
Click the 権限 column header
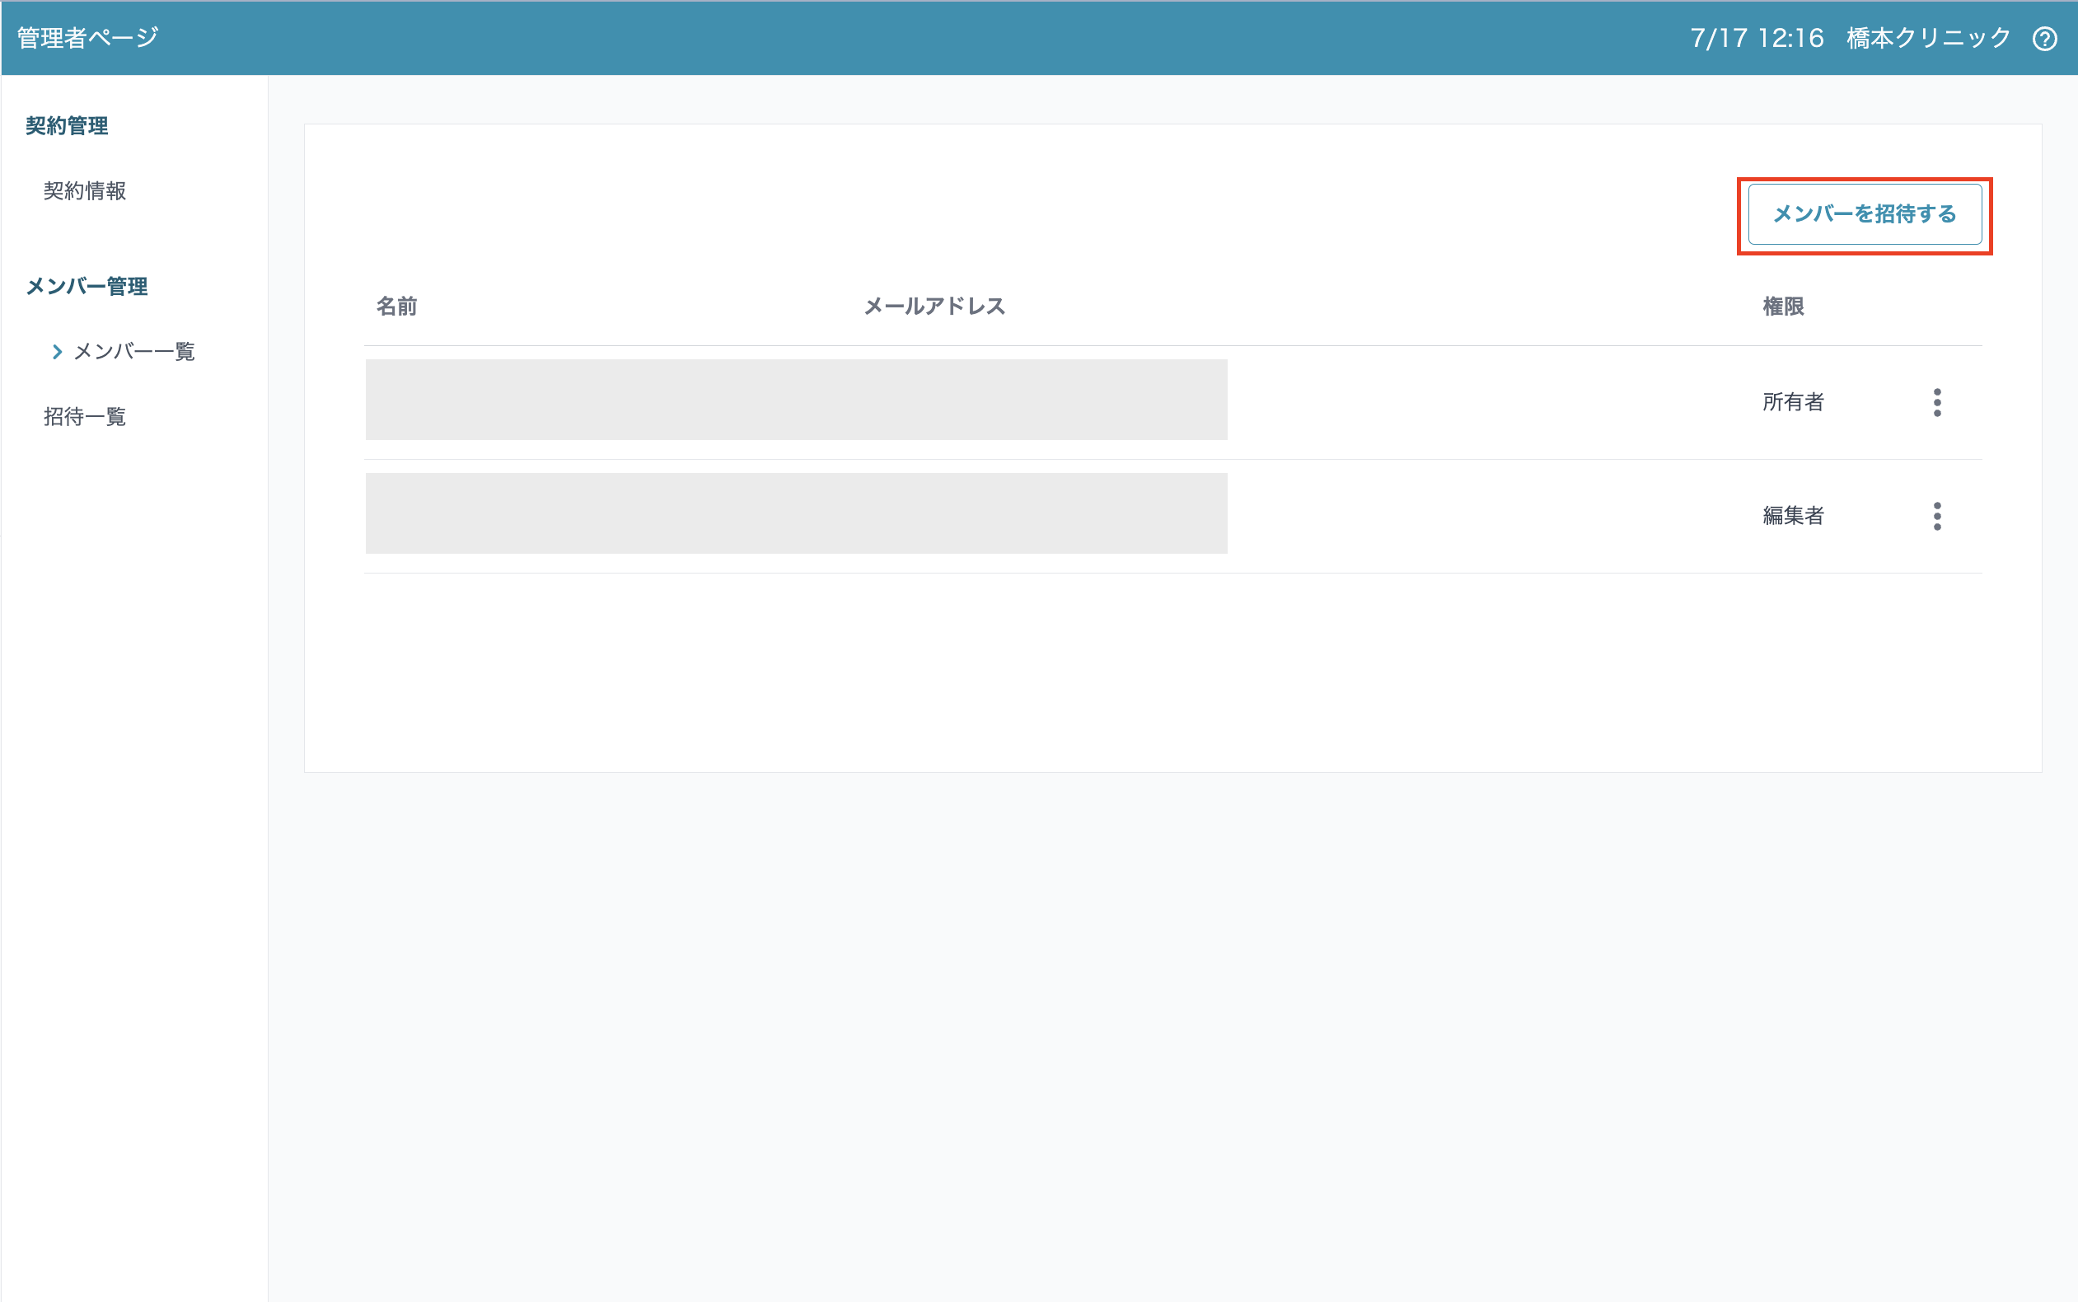1783,306
